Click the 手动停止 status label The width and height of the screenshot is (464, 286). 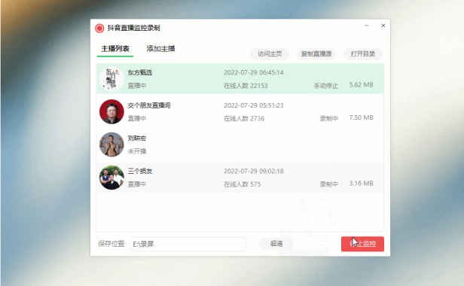[326, 86]
